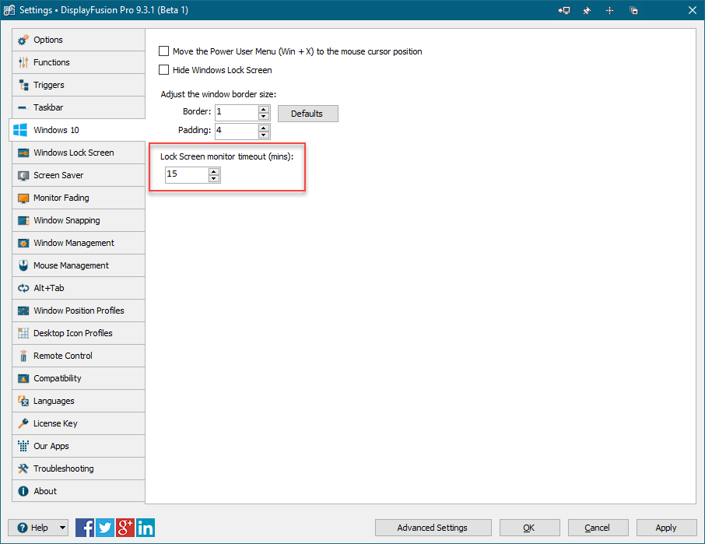705x544 pixels.
Task: Click the LinkedIn icon
Action: pyautogui.click(x=146, y=528)
